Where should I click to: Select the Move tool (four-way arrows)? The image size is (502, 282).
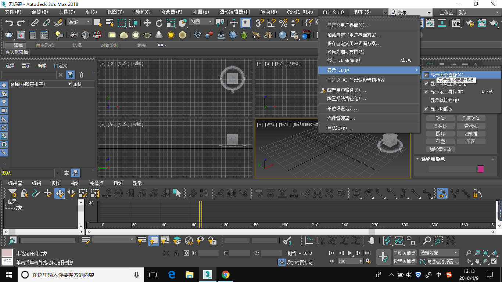147,23
